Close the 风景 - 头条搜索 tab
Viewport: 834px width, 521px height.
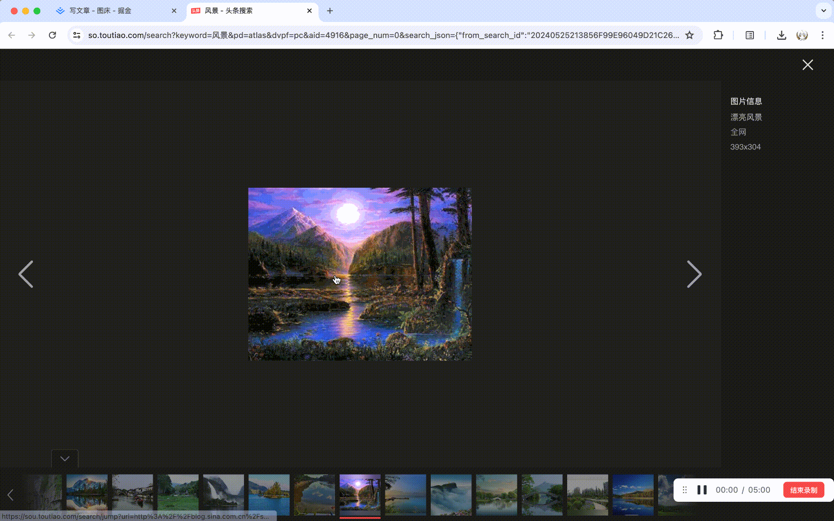coord(309,11)
